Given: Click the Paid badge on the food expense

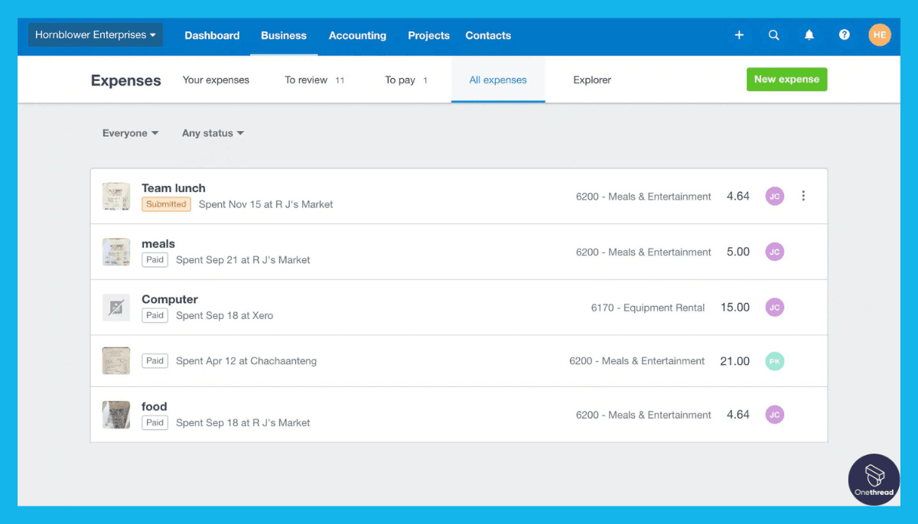Looking at the screenshot, I should (155, 422).
